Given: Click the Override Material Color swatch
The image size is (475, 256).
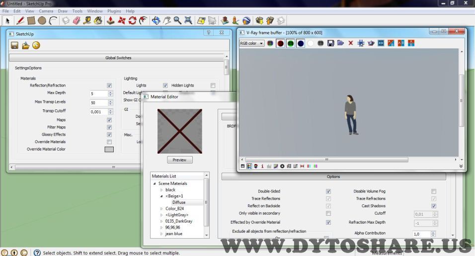Looking at the screenshot, I should click(109, 149).
